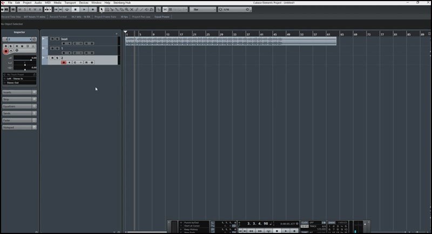Expand the Inserts section in Inspector
Screen dimensions: 432x234
click(x=16, y=92)
